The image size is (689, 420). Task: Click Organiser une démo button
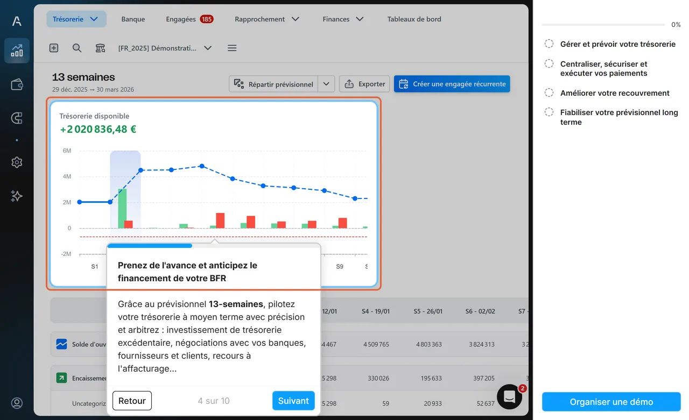[611, 402]
